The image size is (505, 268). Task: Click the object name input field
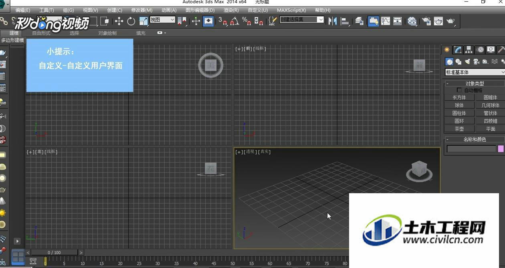coord(471,149)
